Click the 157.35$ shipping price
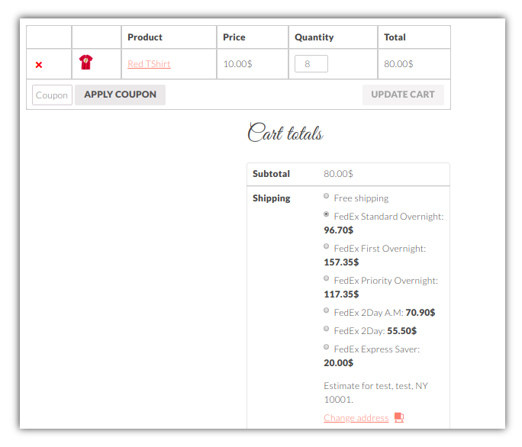Screen dimensions: 522x447 (x=341, y=262)
